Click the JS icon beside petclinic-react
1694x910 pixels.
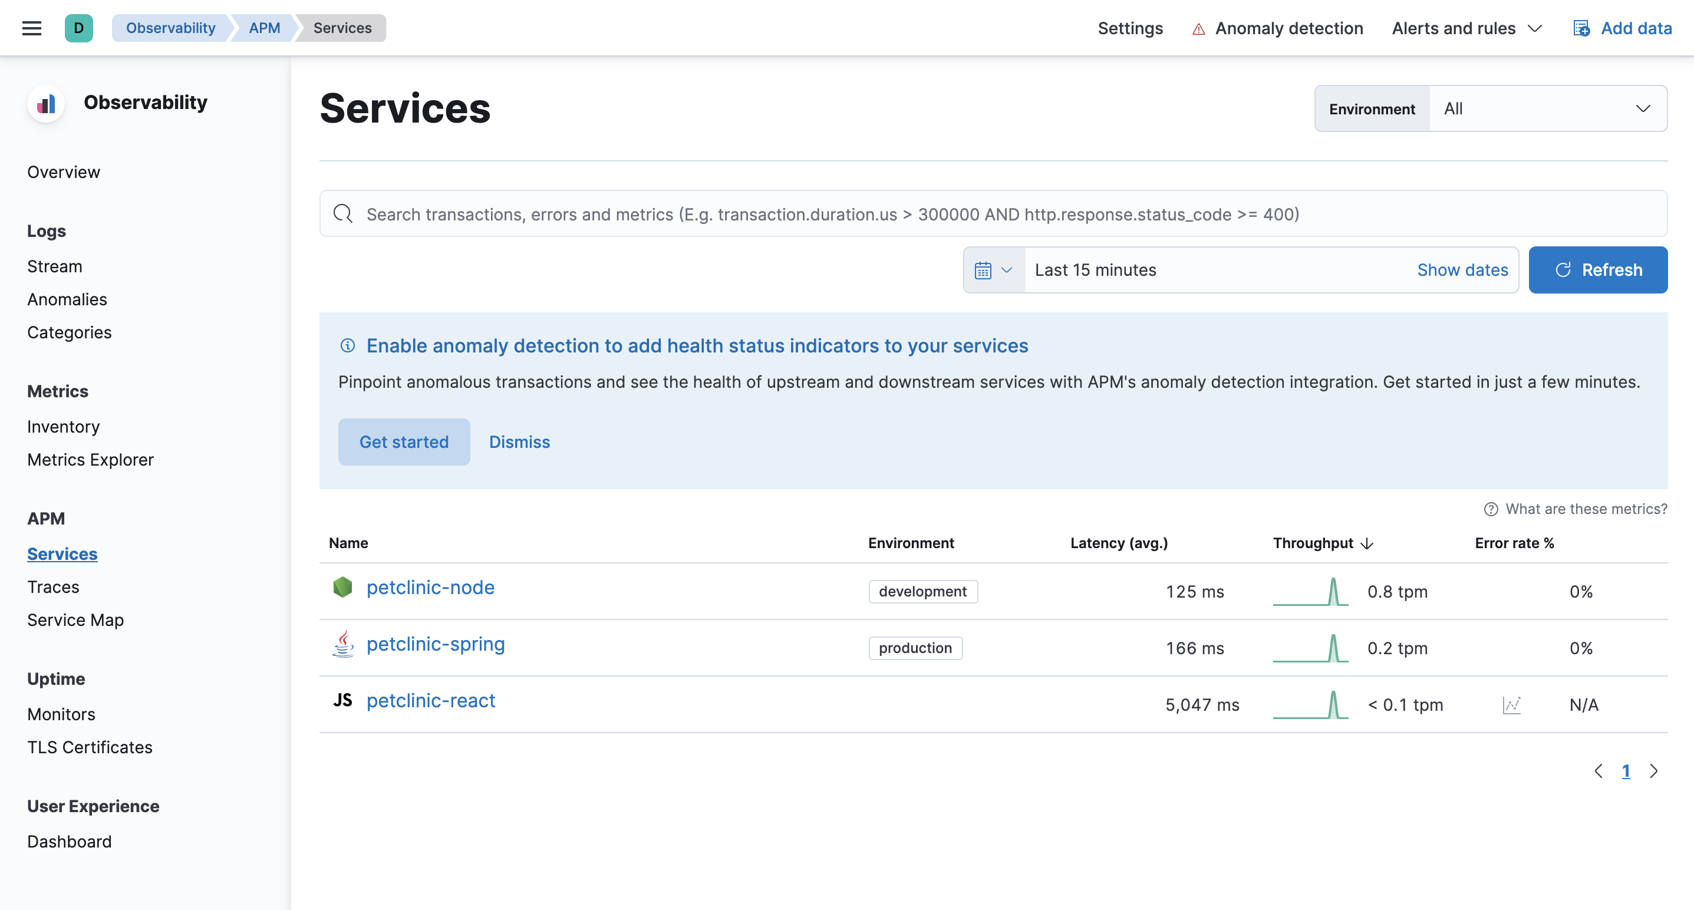342,700
